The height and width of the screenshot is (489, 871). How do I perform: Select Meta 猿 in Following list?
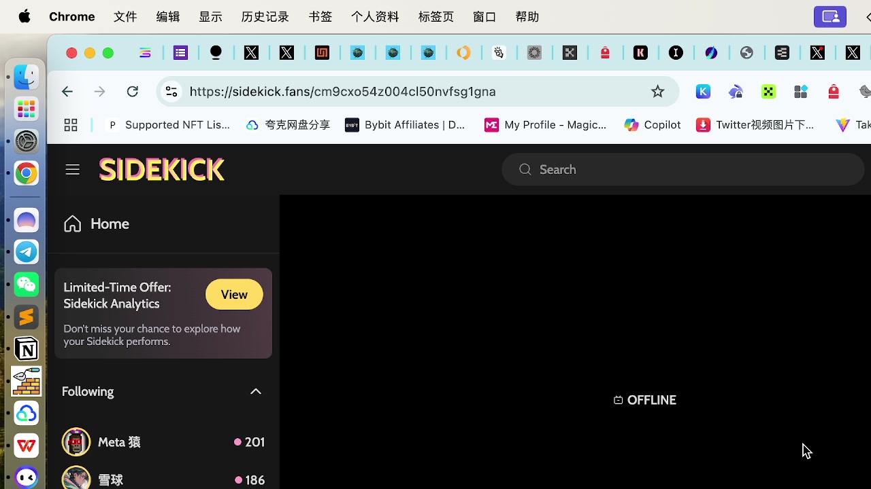[x=163, y=442]
